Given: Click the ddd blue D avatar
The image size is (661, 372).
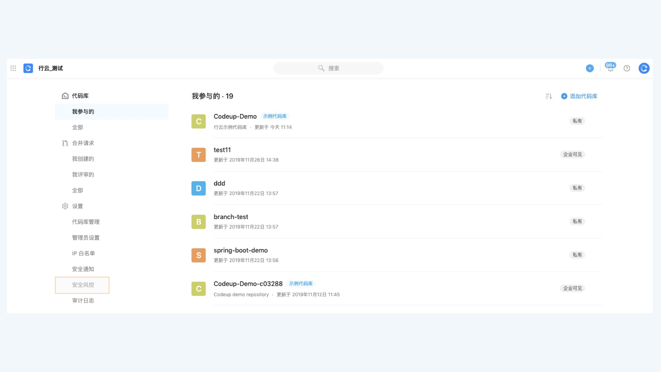Looking at the screenshot, I should 199,188.
